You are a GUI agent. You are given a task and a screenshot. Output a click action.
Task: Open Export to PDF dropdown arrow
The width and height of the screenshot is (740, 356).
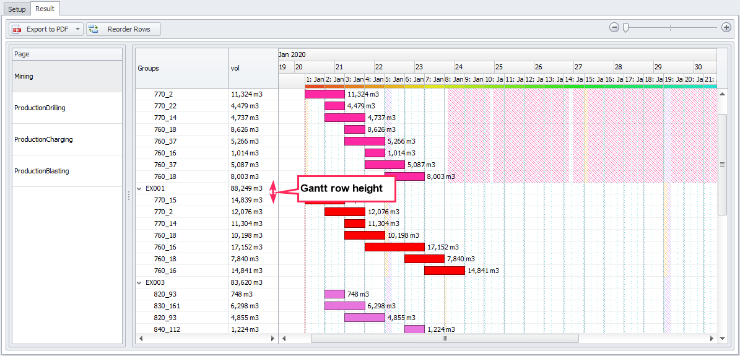click(77, 29)
